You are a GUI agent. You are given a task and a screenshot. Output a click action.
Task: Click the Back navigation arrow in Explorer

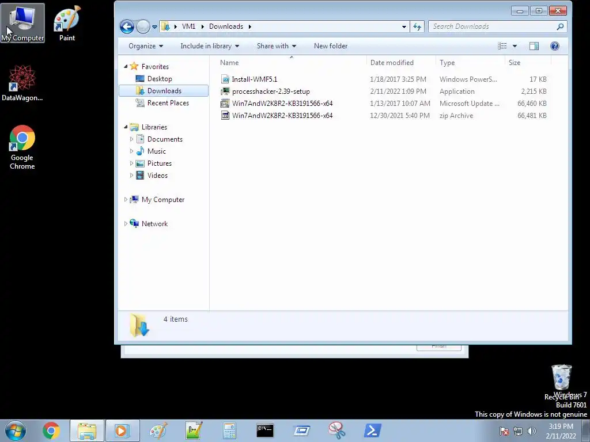click(127, 26)
